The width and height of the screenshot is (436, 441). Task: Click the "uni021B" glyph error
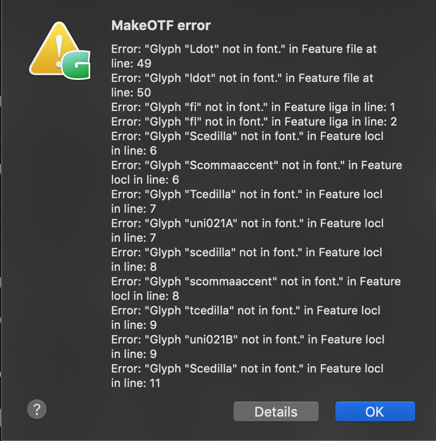coord(248,347)
